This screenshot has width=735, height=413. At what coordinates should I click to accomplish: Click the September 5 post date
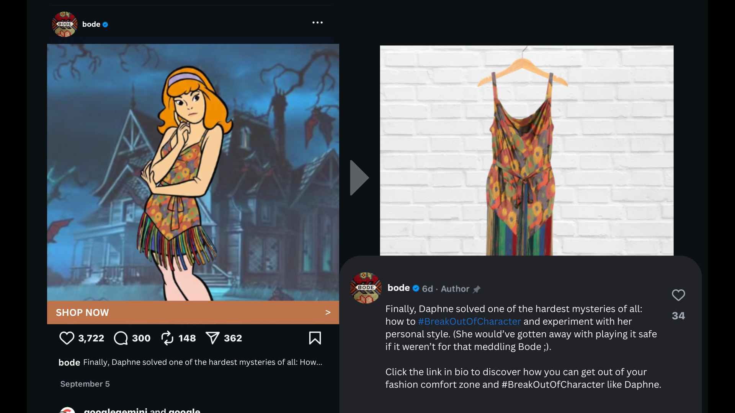click(x=85, y=384)
